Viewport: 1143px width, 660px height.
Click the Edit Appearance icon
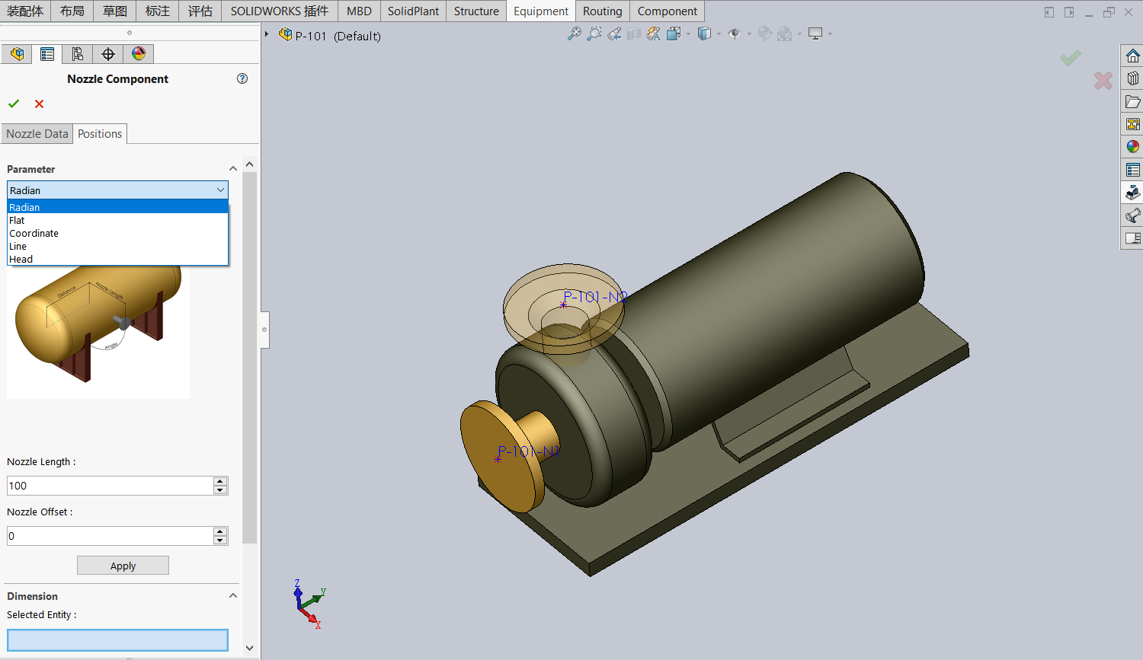coord(765,33)
